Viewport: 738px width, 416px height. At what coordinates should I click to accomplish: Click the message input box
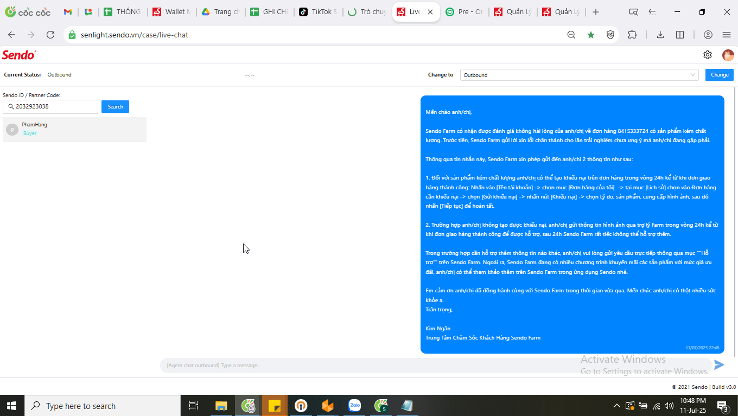[x=436, y=365]
